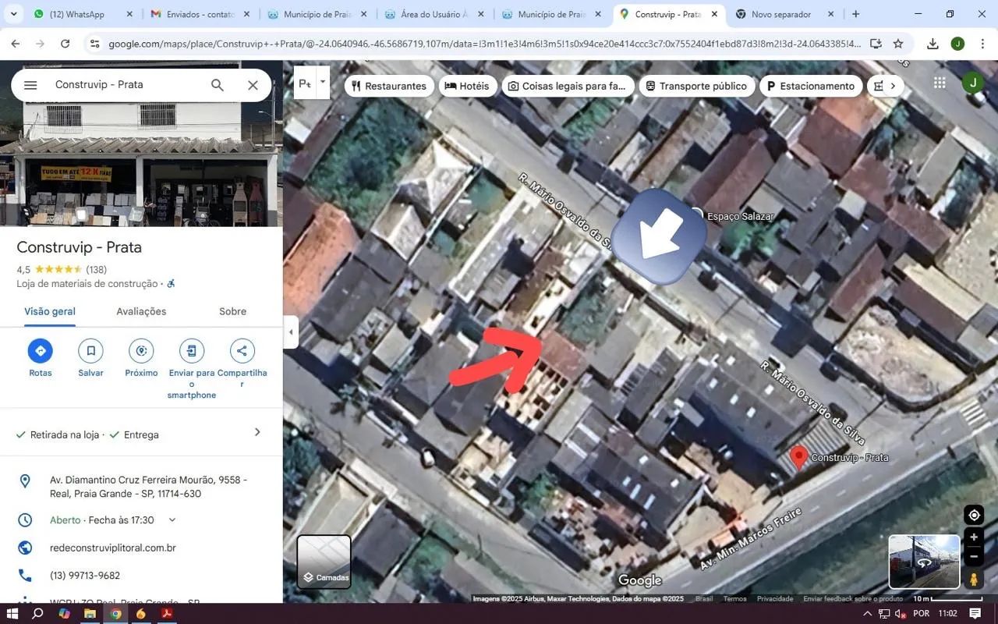The width and height of the screenshot is (998, 624).
Task: Switch to the Sobre tab
Action: pos(232,311)
